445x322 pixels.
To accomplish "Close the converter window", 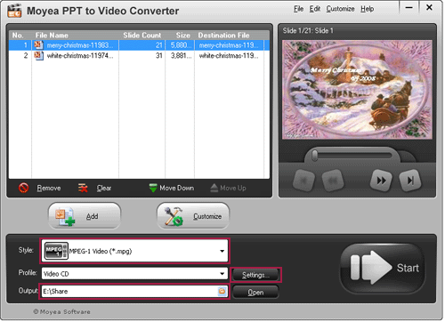I will [429, 7].
